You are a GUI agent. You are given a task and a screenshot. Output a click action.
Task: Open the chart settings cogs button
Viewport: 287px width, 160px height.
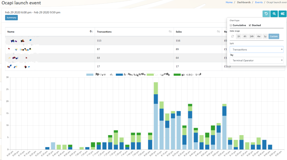(x=283, y=14)
